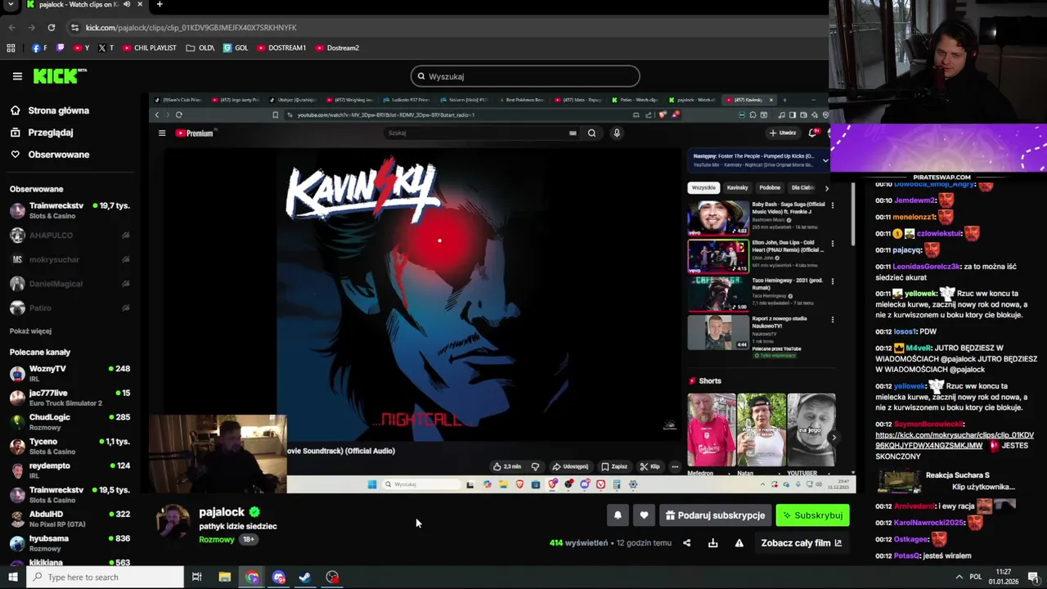Click the embedded clip video player
1047x589 pixels.
[x=502, y=293]
